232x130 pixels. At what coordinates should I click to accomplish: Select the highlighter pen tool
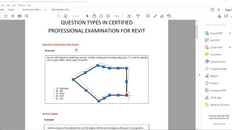pos(155,16)
